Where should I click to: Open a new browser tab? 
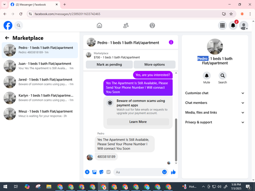[65, 5]
